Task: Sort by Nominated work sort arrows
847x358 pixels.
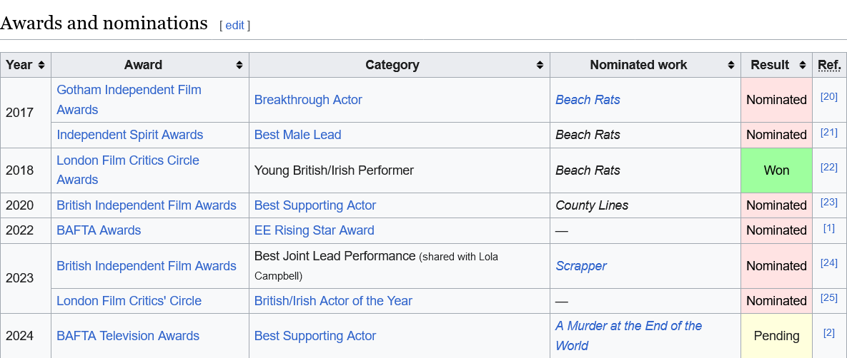Action: pyautogui.click(x=731, y=65)
